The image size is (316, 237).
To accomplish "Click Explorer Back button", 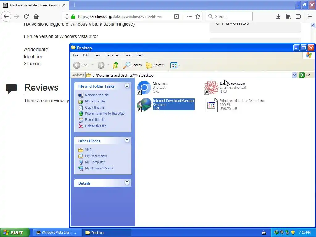I will pyautogui.click(x=81, y=65).
